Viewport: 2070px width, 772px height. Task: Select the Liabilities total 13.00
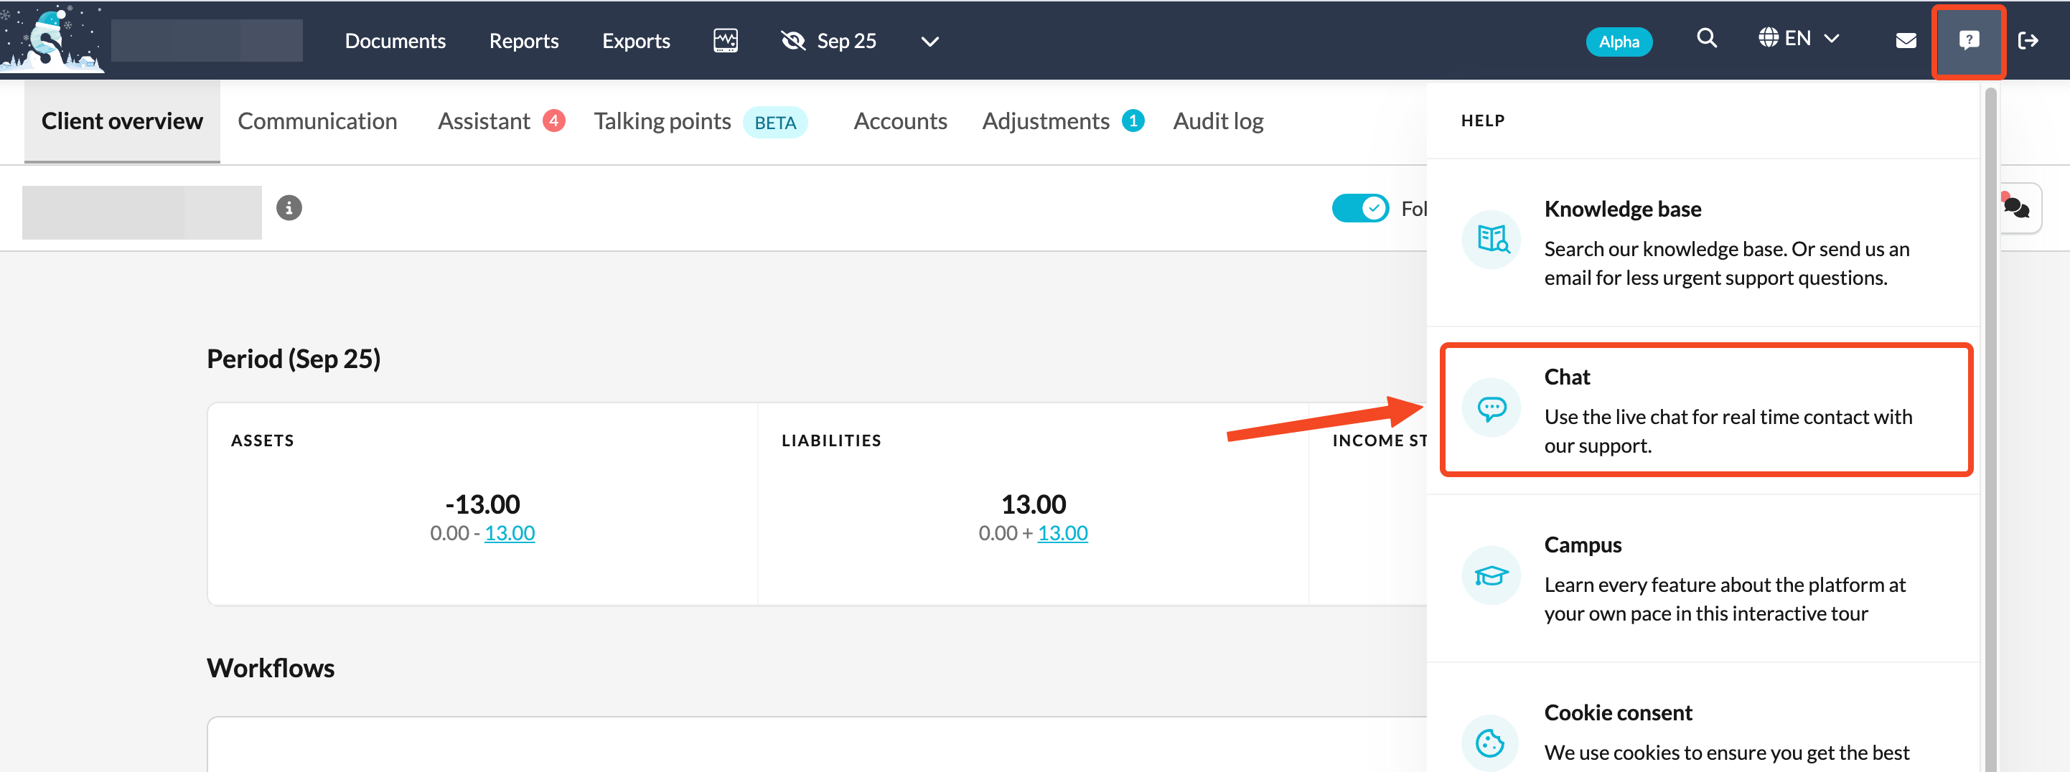[1034, 504]
